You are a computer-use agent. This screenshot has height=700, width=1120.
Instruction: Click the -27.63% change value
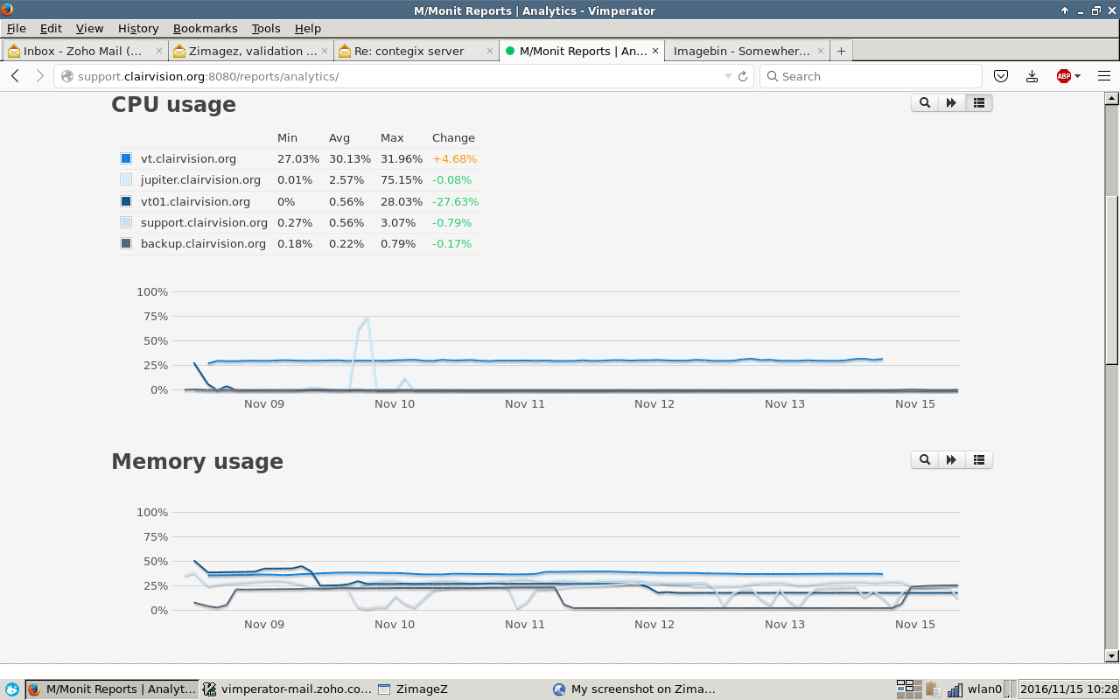click(455, 201)
